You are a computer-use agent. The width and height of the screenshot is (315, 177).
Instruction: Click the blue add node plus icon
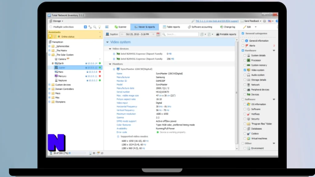(86, 27)
